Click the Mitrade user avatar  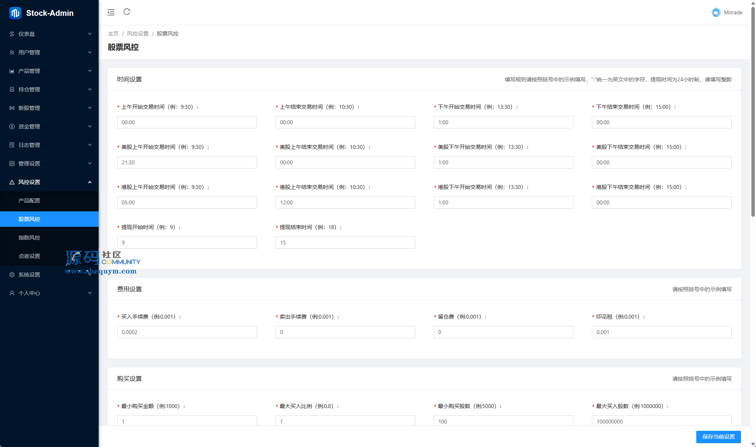click(x=716, y=12)
